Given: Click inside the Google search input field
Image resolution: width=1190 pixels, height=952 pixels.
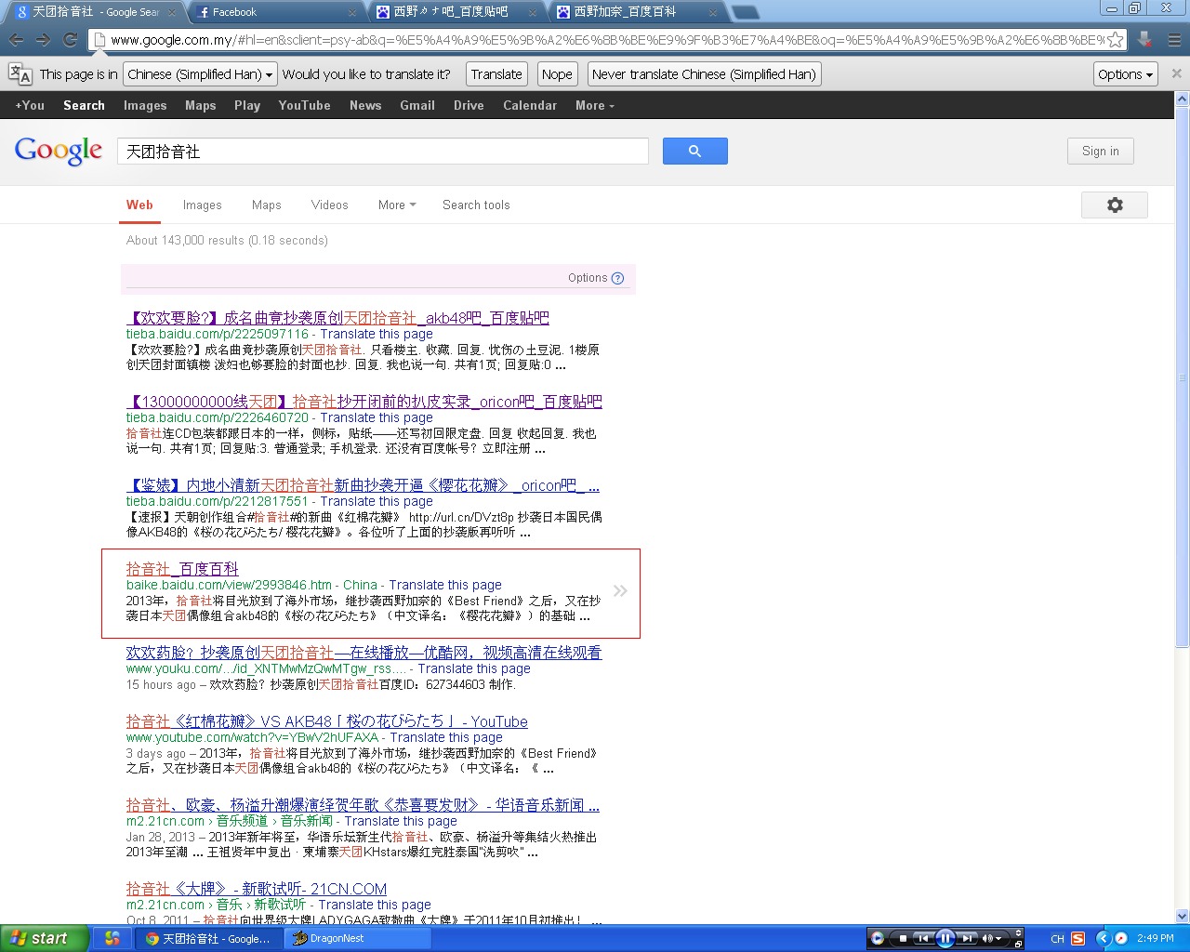Looking at the screenshot, I should click(x=383, y=151).
